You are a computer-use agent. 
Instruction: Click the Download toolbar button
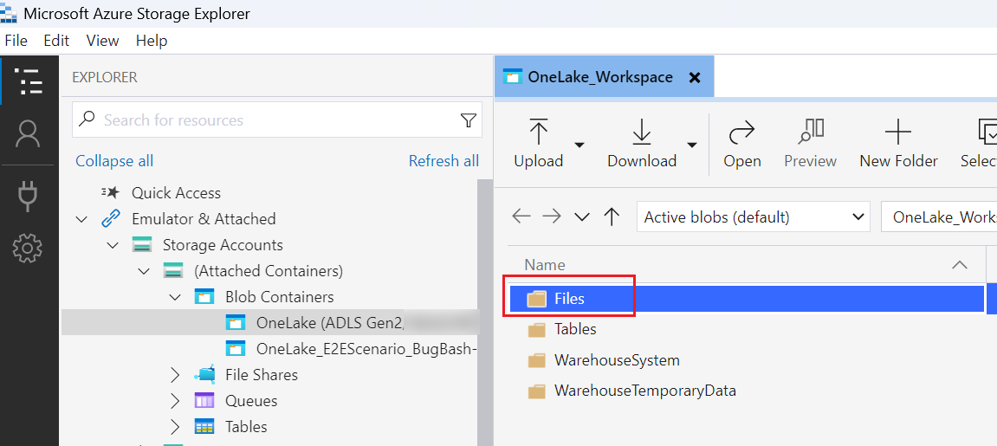pos(642,143)
